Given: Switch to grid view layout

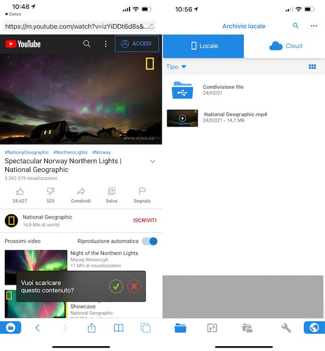Looking at the screenshot, I should (x=312, y=67).
